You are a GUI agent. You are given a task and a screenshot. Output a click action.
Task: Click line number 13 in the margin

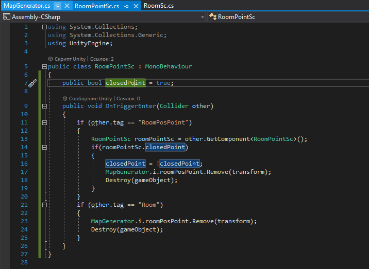24,139
